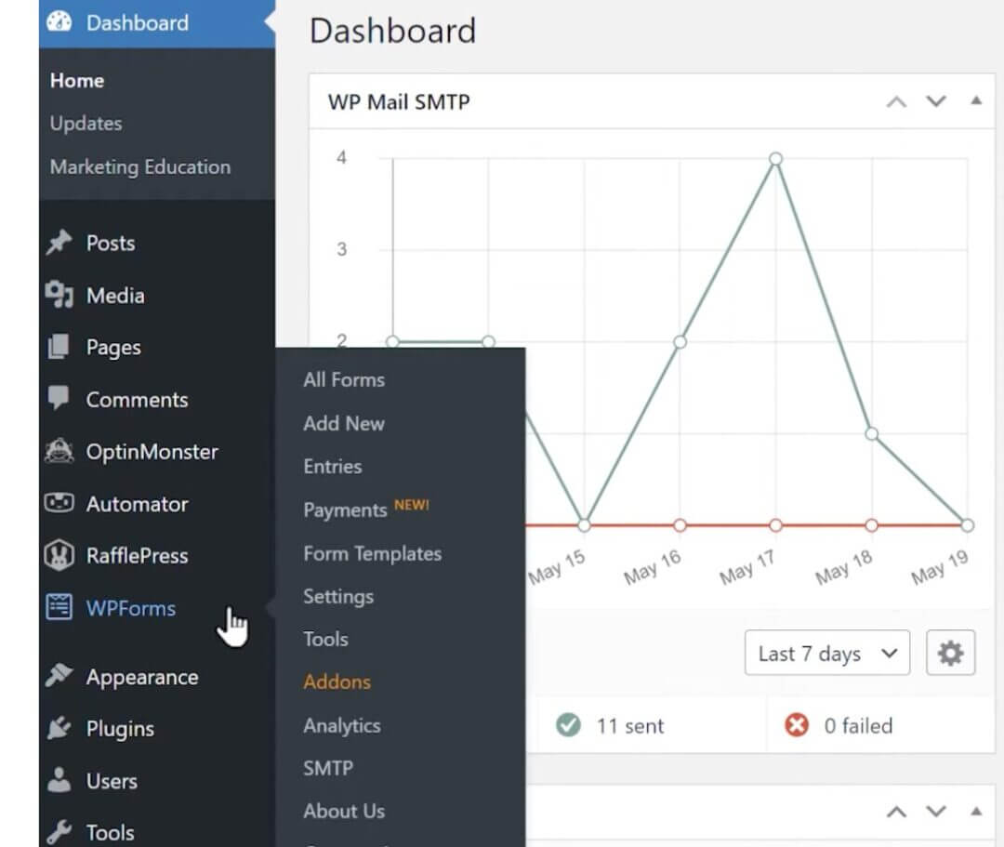
Task: Open Automator using its robot icon
Action: click(x=59, y=504)
